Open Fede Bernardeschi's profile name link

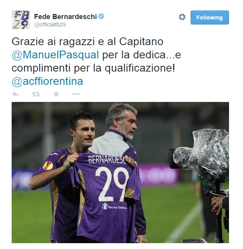(65, 16)
